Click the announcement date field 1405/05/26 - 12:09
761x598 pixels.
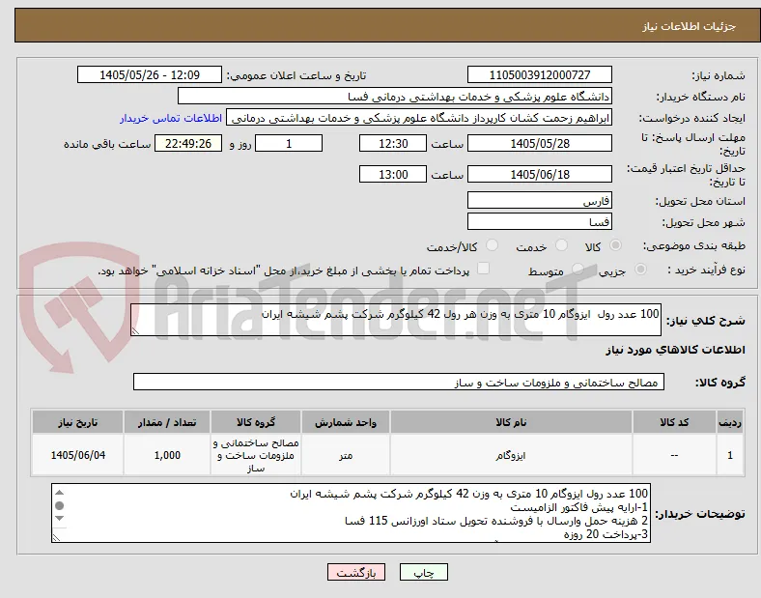pyautogui.click(x=150, y=74)
